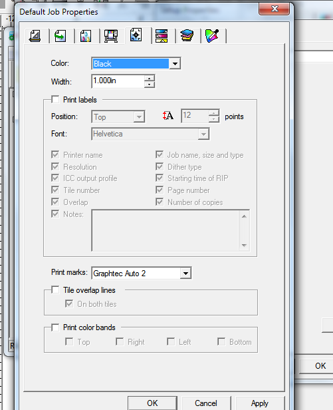Click the font height icon beside points field

pyautogui.click(x=168, y=116)
